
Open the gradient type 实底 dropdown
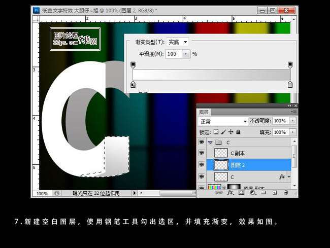[177, 42]
